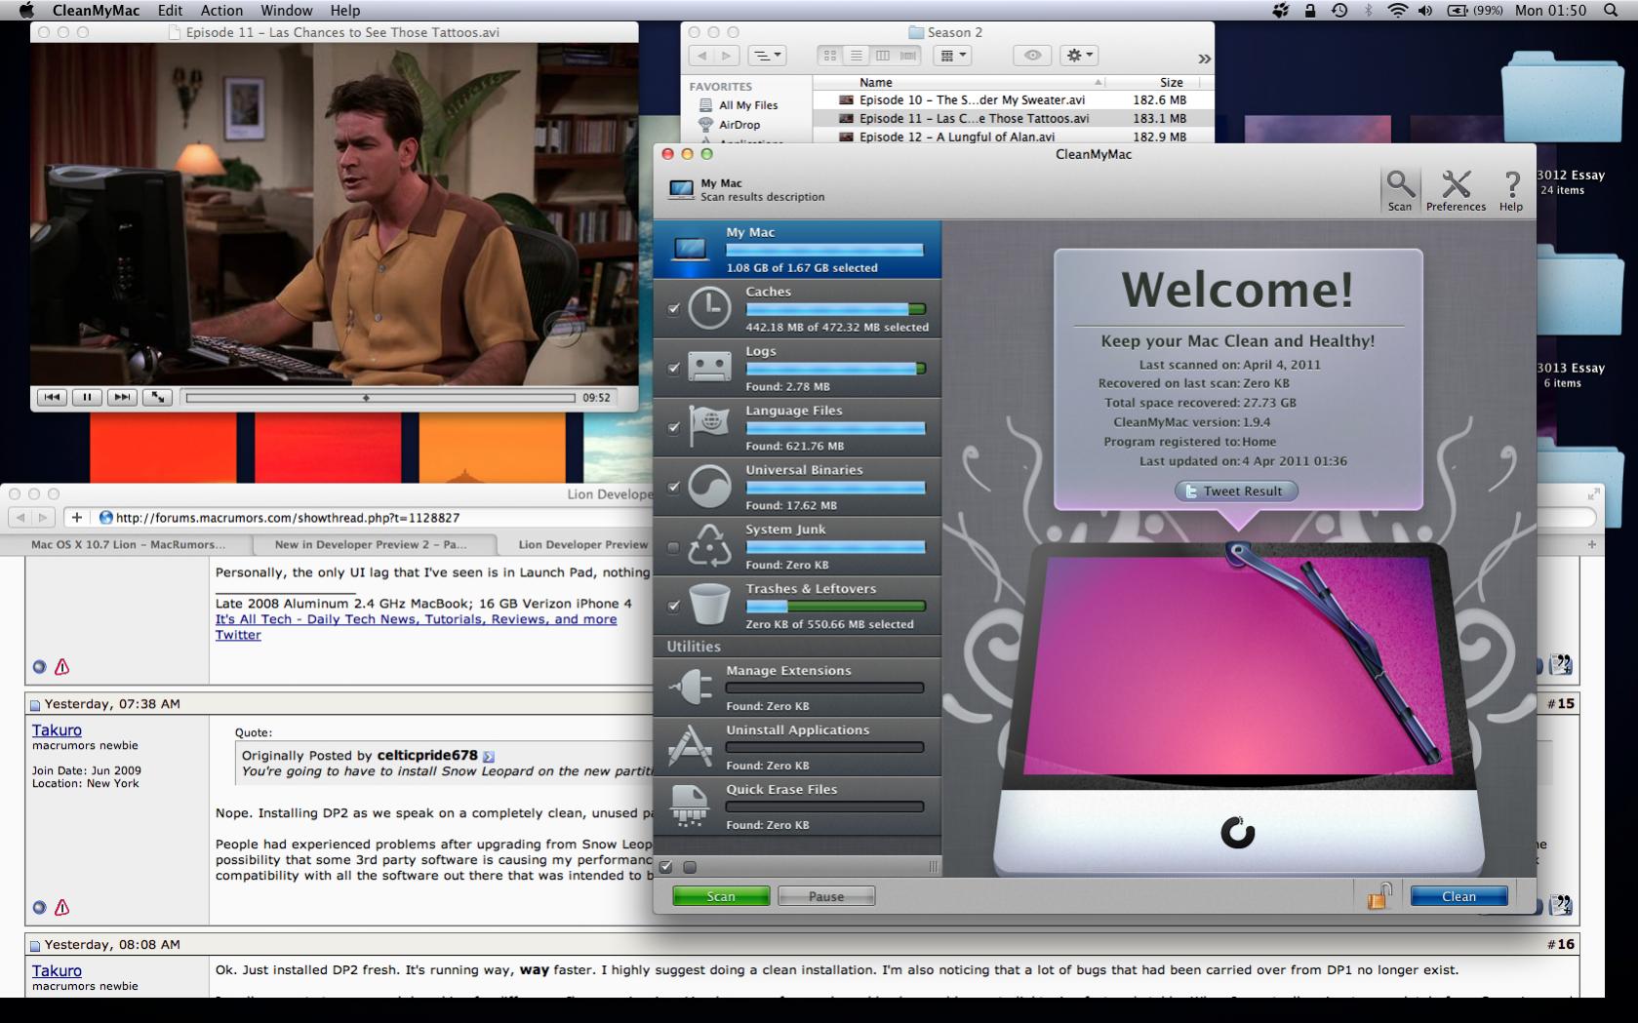Viewport: 1638px width, 1023px height.
Task: Click the Time Machine menu bar icon
Action: click(x=1339, y=11)
